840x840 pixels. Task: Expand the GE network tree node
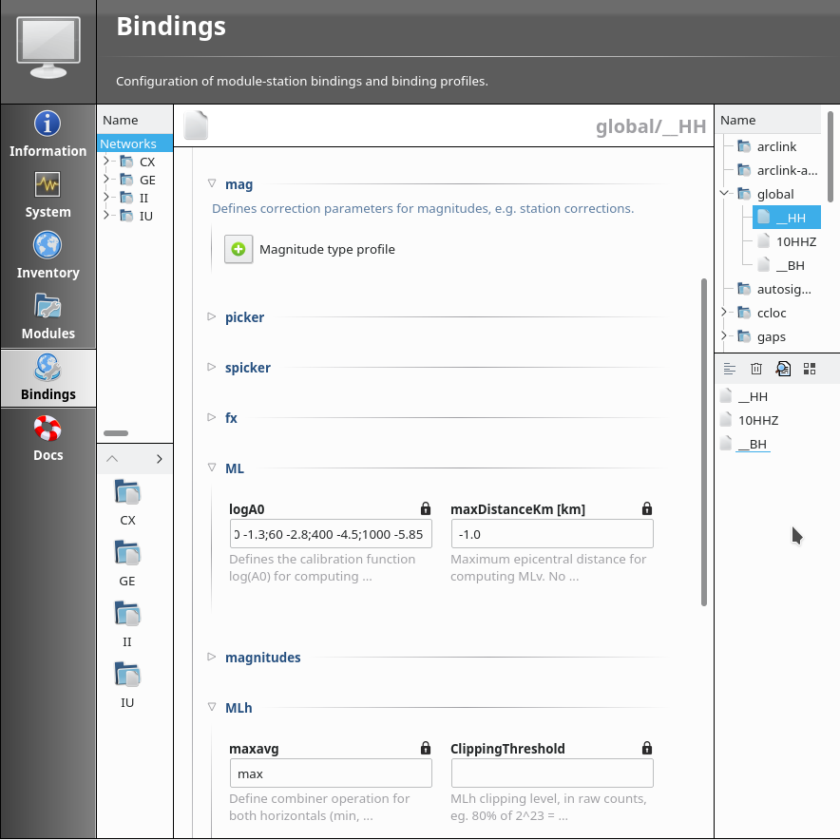click(x=106, y=179)
